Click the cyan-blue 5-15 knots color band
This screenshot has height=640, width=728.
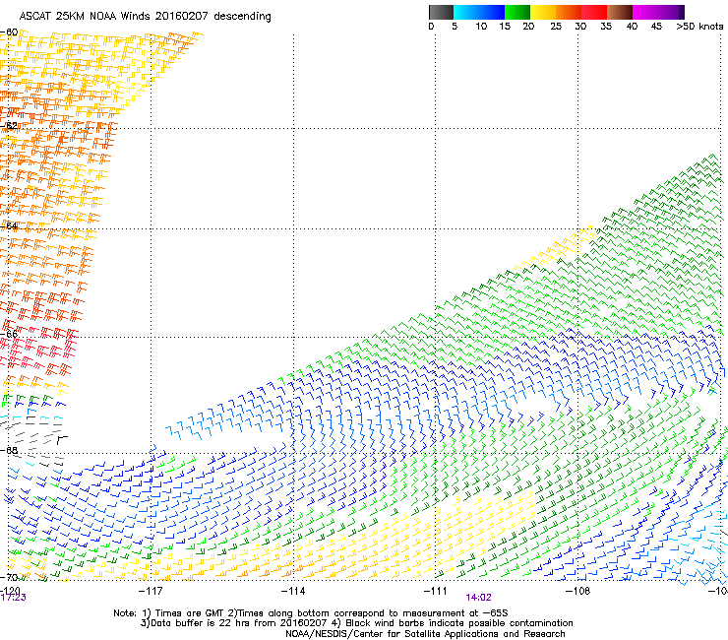(479, 12)
